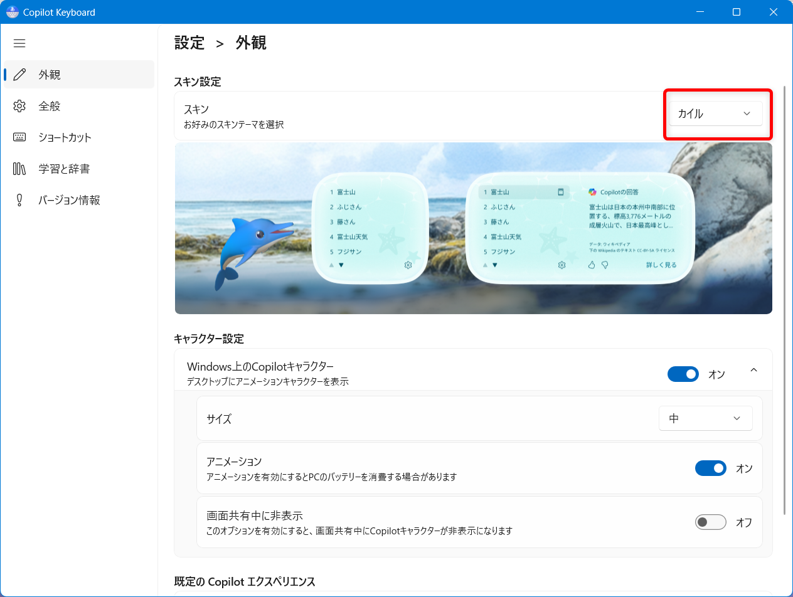Screen dimensions: 793x597
Task: Open the hamburger navigation menu
Action: (19, 43)
